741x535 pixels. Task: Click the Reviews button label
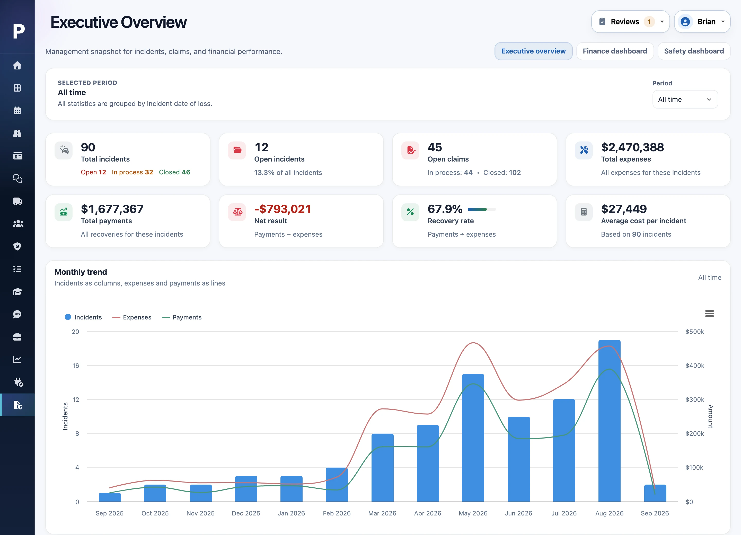625,22
